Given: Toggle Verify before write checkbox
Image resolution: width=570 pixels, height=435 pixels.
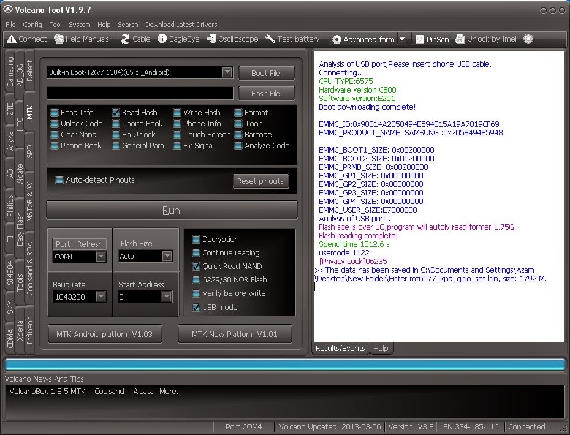Looking at the screenshot, I should [x=196, y=293].
